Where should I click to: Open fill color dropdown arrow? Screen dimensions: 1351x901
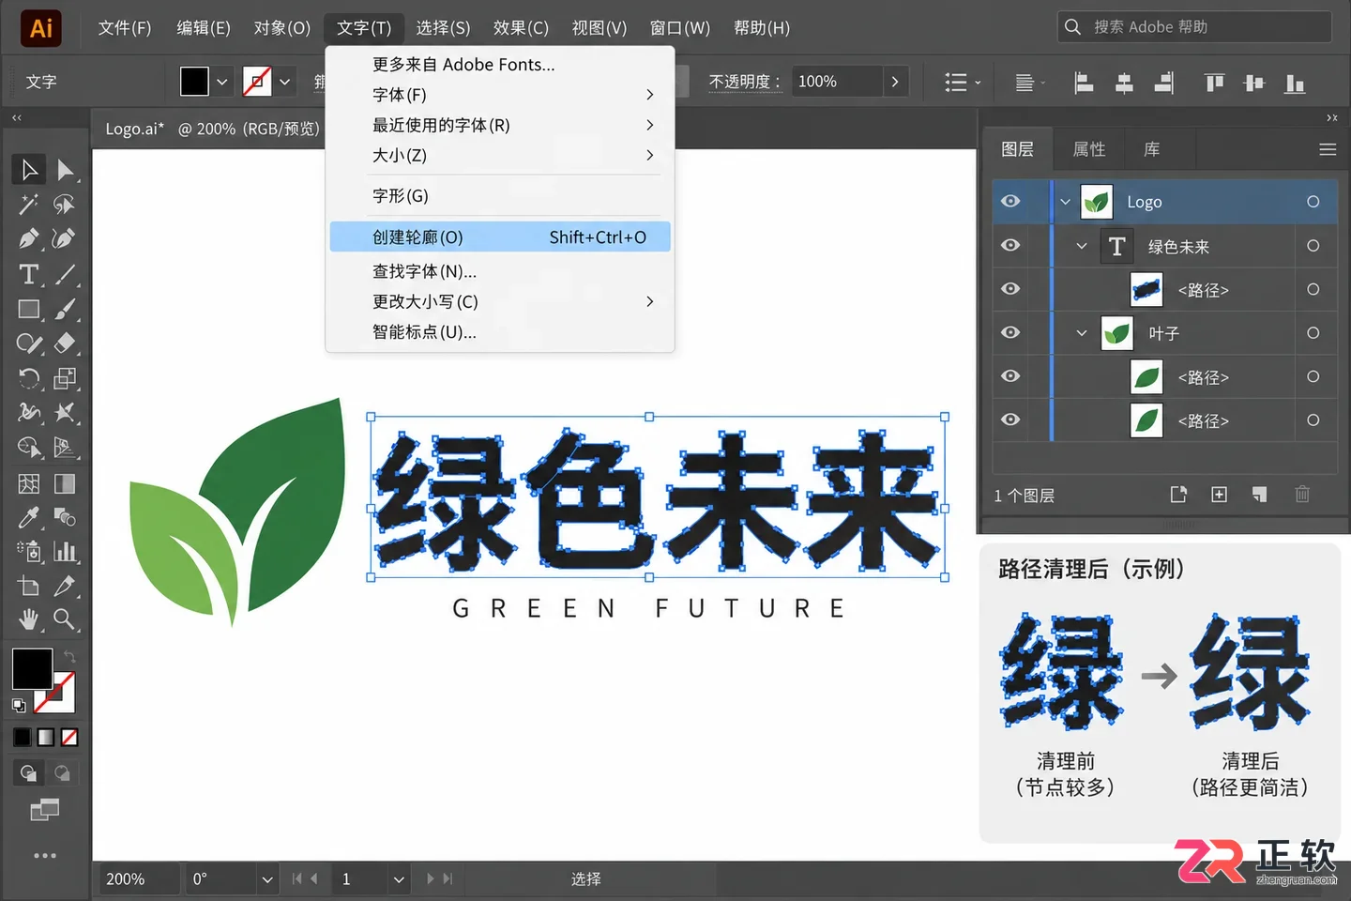(222, 82)
